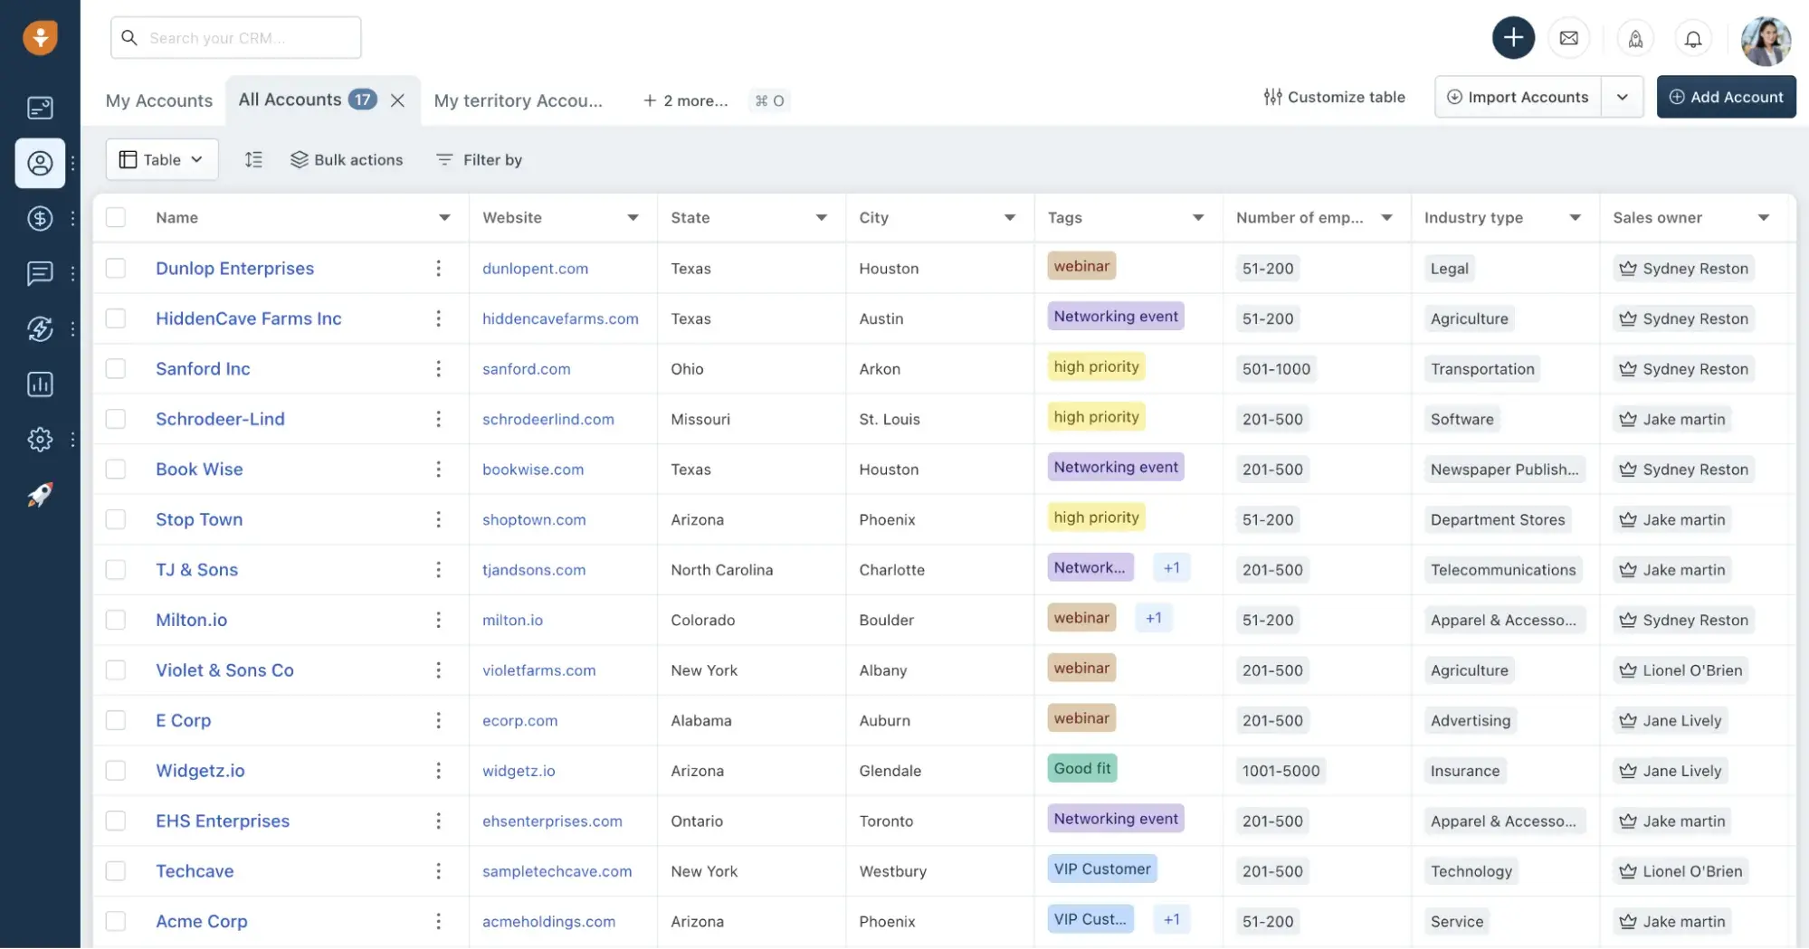This screenshot has height=949, width=1809.
Task: Click the quick-add plus button
Action: pyautogui.click(x=1513, y=37)
